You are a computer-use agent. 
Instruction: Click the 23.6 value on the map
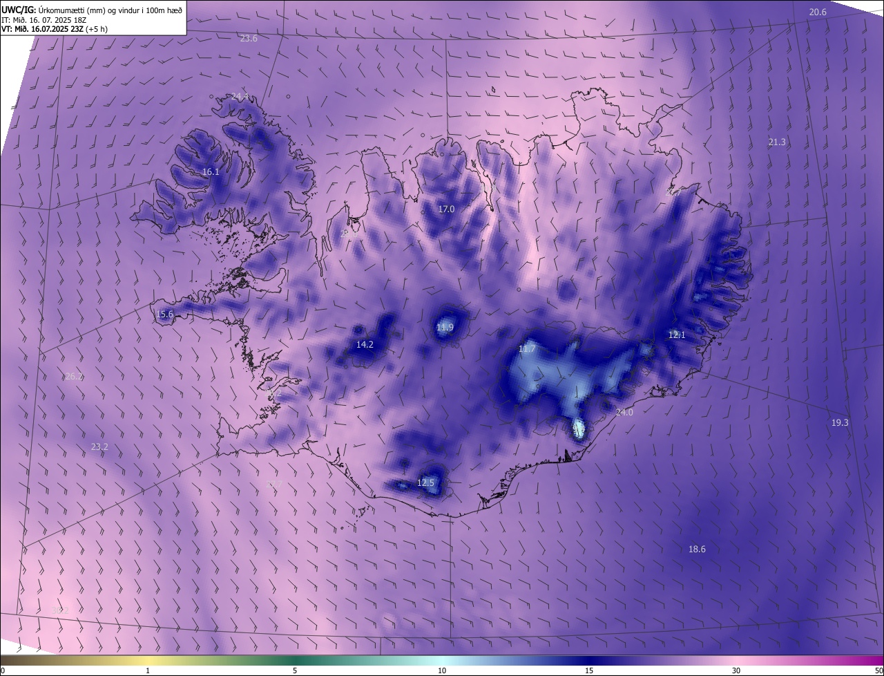point(249,38)
